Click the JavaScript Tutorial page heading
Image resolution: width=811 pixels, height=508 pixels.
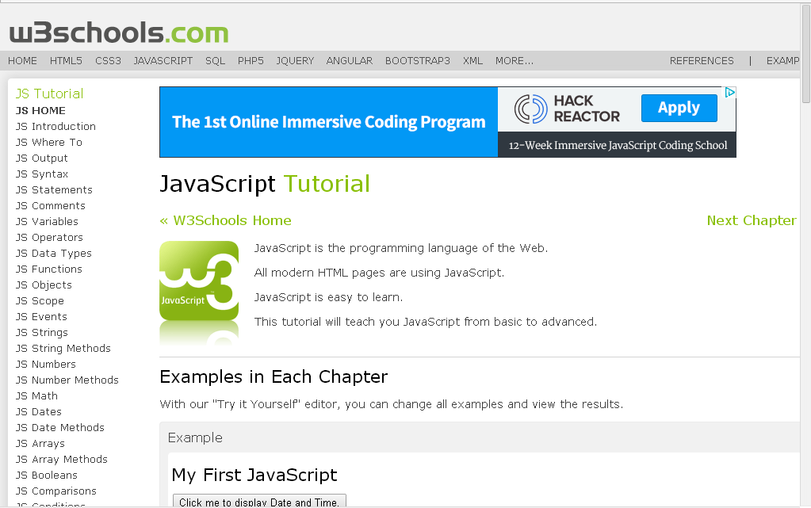(264, 184)
